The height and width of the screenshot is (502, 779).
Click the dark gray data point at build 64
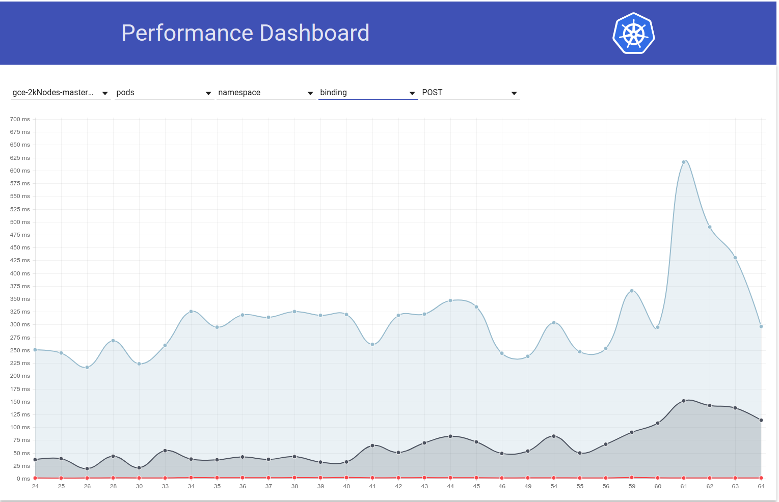click(x=761, y=421)
